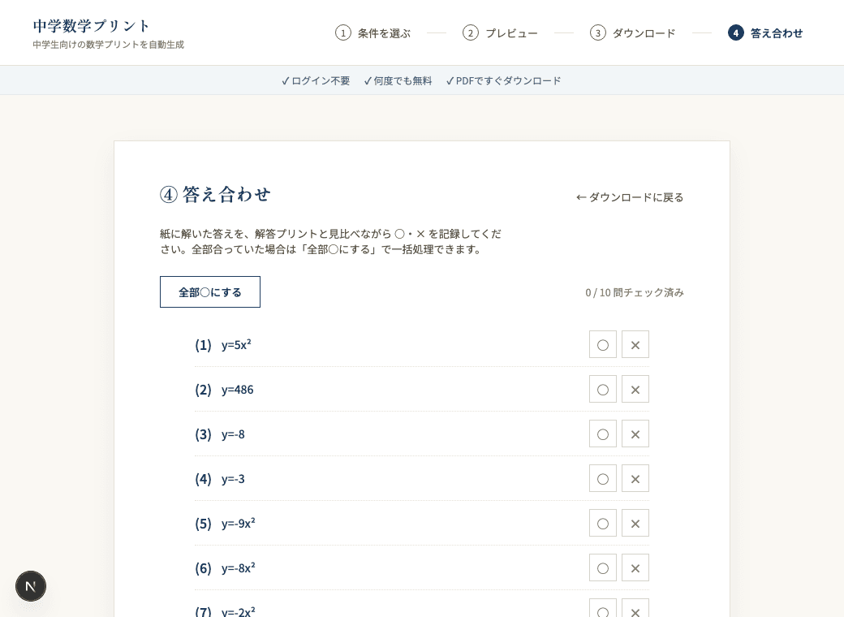Click the 0 / 10 問チェック済み counter

(635, 292)
